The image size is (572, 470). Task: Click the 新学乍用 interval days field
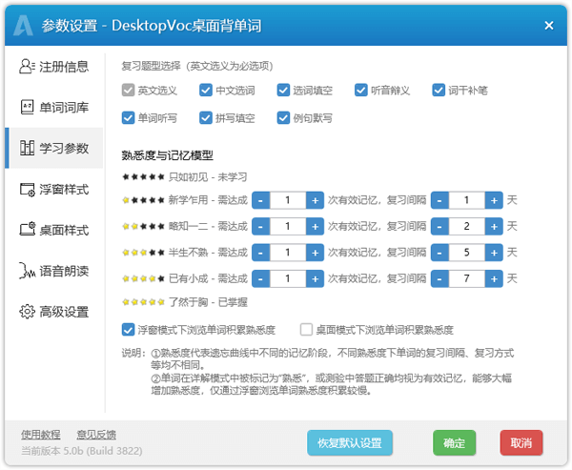pos(467,200)
